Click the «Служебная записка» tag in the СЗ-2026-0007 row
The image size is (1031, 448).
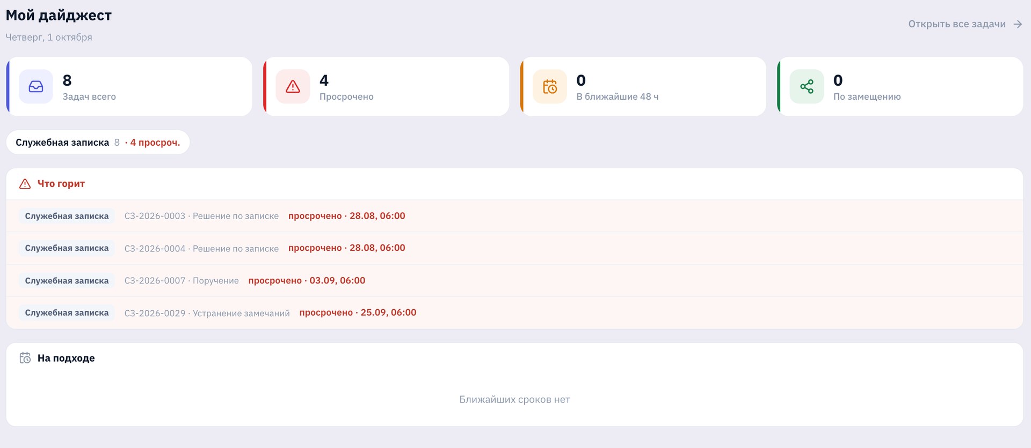(67, 281)
